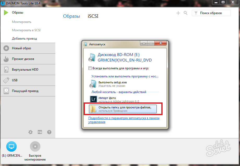Click Любой носитель - варианты действий heading
Image resolution: width=240 pixels, height=166 pixels.
coord(119,92)
